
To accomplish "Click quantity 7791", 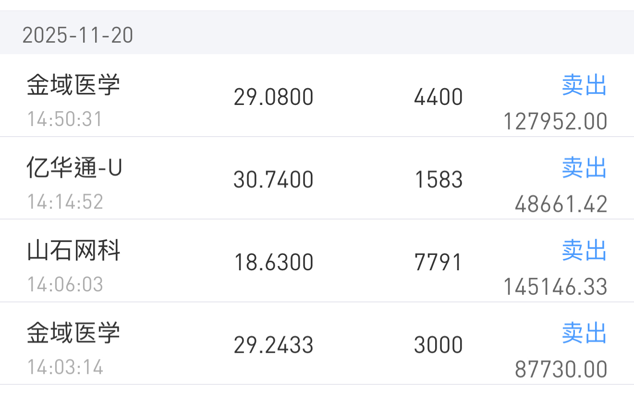I will 438,263.
